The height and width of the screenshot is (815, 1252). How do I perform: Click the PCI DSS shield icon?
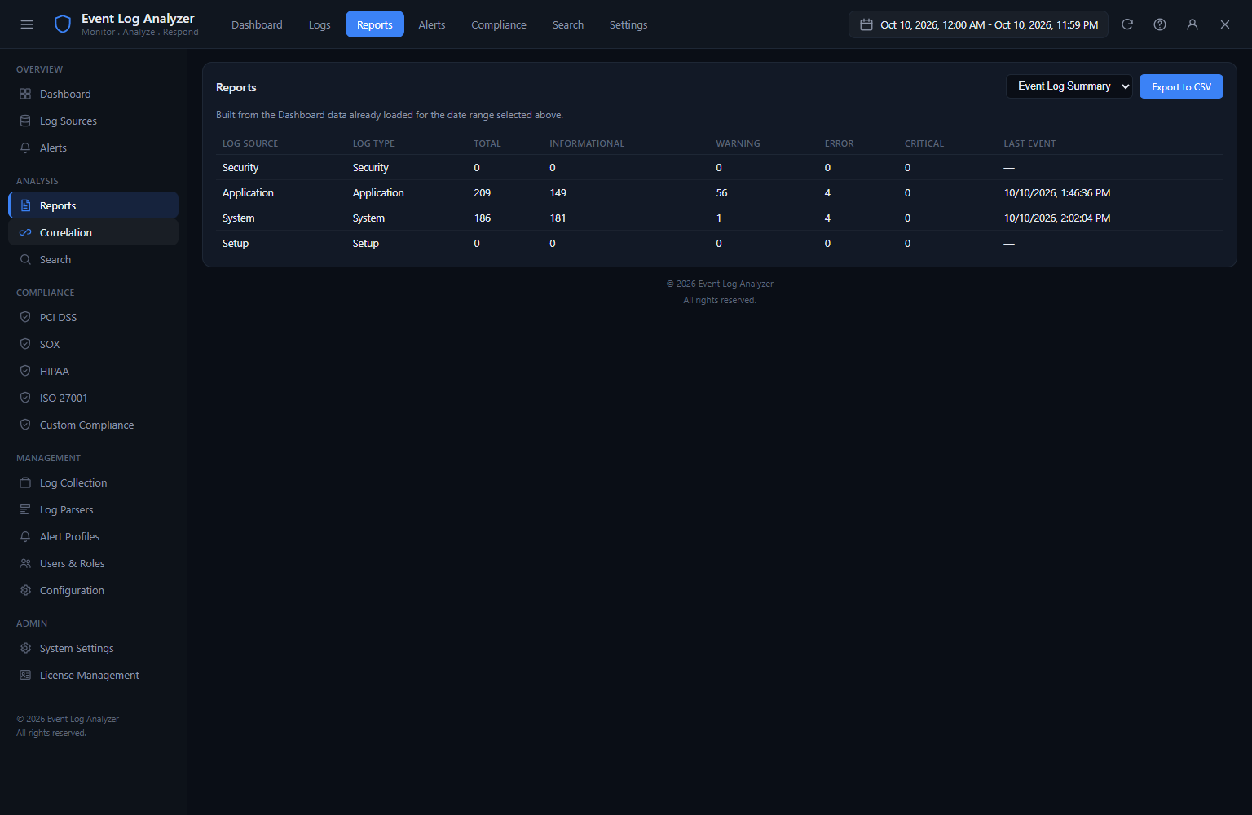click(25, 317)
